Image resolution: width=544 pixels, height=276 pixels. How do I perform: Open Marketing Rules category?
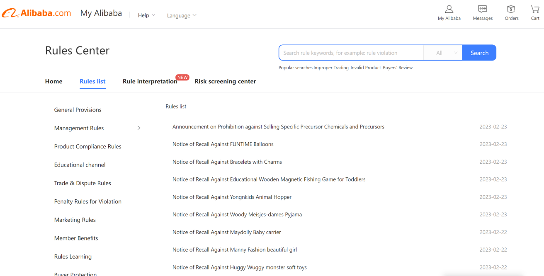coord(75,220)
